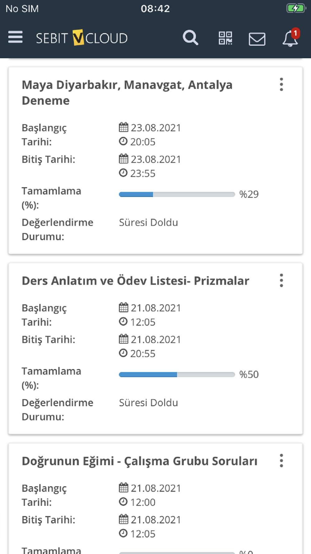Click the calendar icon beside Prizmalar start date

pyautogui.click(x=123, y=308)
